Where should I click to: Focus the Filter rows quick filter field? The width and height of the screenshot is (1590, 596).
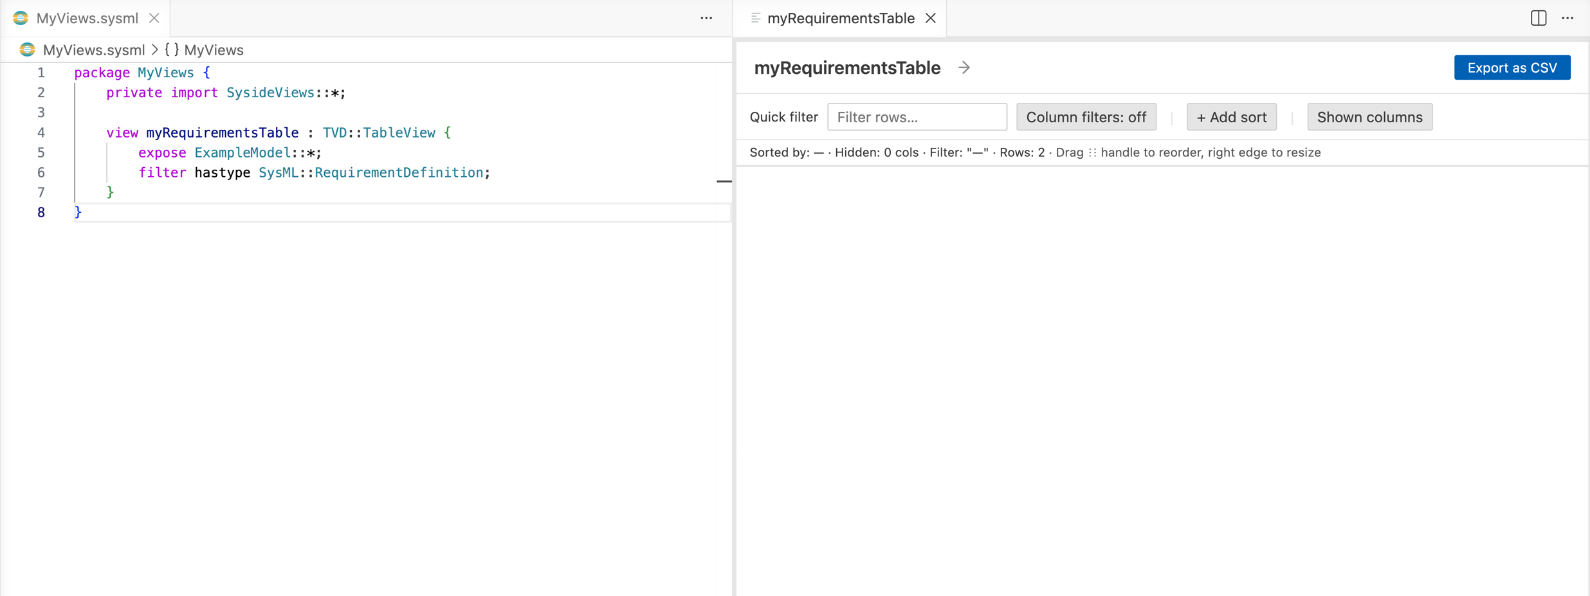tap(917, 117)
